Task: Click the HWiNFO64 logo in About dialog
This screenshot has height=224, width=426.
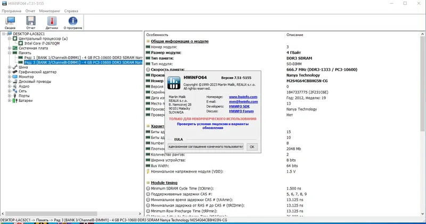Action: point(174,83)
